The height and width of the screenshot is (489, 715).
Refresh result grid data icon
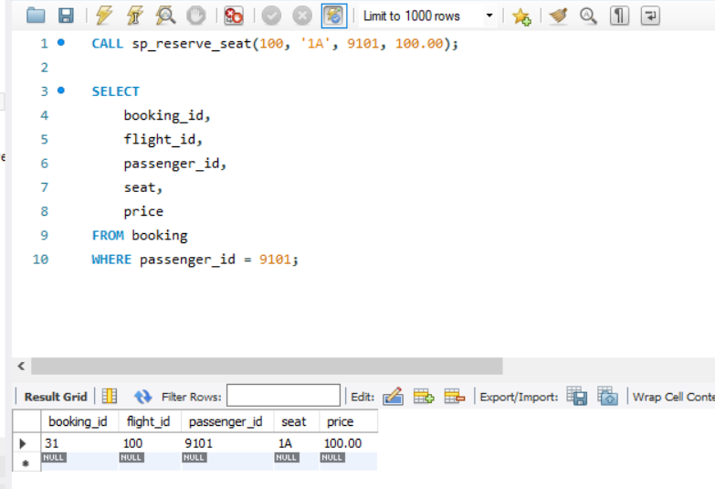point(142,397)
